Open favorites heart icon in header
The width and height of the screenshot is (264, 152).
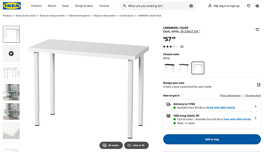pos(248,6)
